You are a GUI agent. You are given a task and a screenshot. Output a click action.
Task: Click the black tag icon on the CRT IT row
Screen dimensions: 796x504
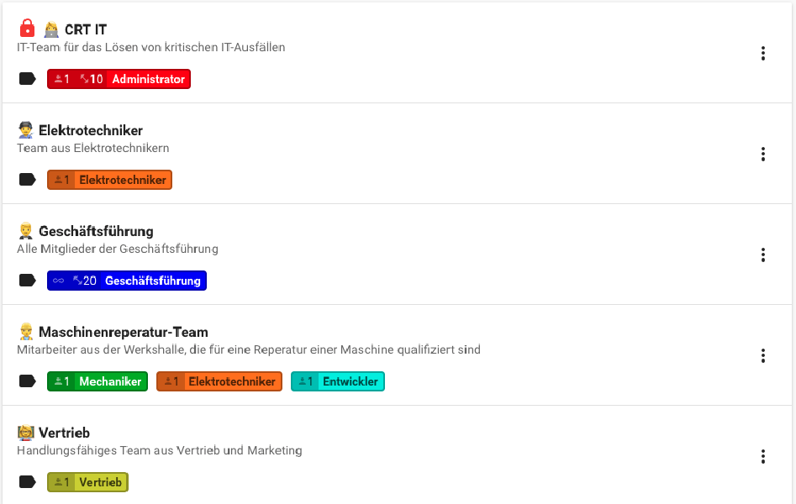tap(27, 78)
